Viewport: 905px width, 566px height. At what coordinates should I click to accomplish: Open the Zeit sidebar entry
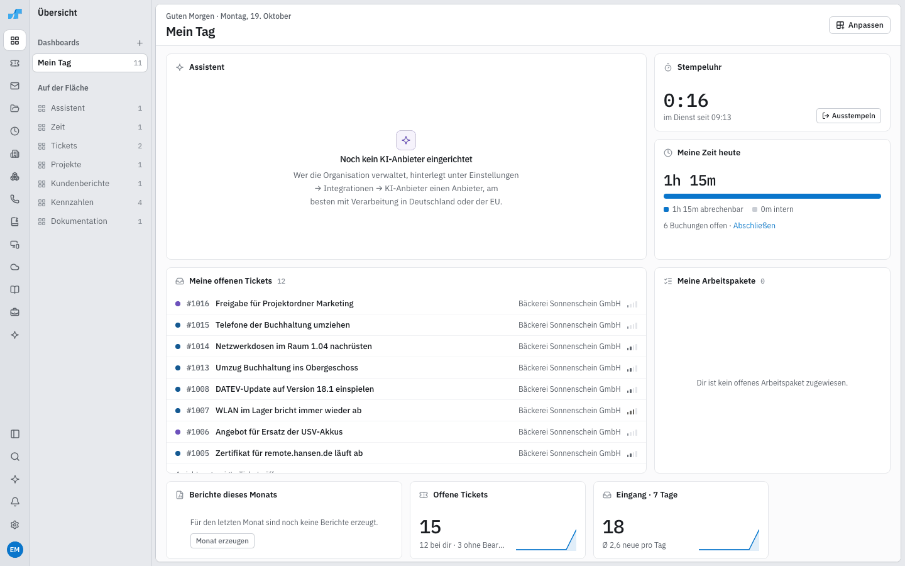pos(90,127)
